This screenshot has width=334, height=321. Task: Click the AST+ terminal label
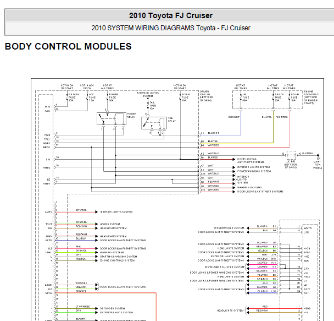pyautogui.click(x=307, y=289)
